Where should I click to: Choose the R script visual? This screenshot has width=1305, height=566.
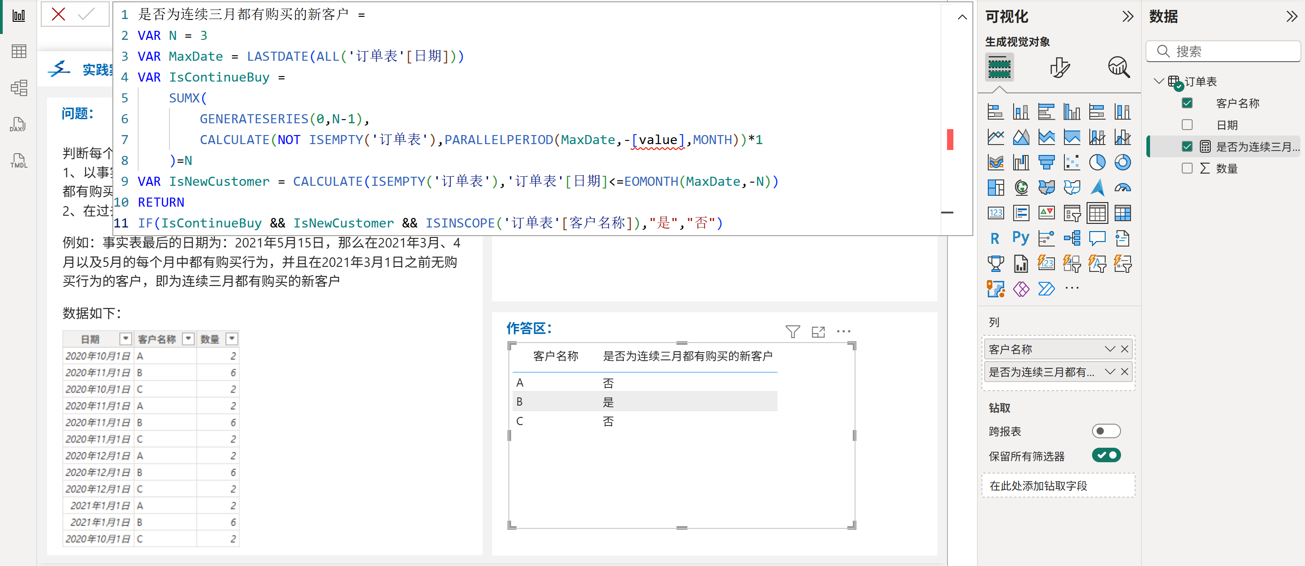pos(995,238)
